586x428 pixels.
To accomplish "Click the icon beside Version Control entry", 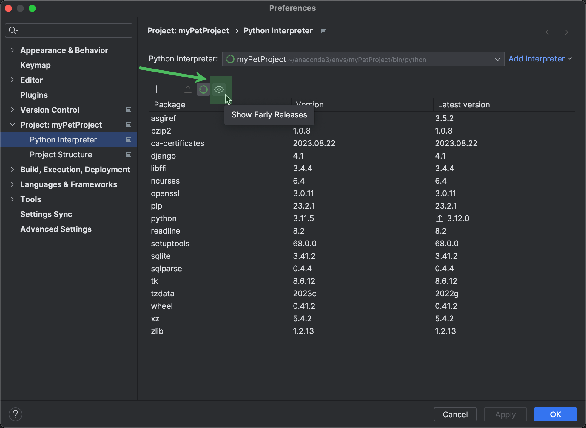I will [128, 110].
